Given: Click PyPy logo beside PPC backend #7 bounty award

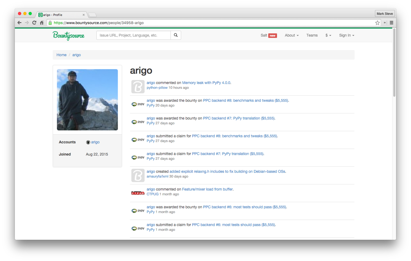Looking at the screenshot, I should (138, 122).
